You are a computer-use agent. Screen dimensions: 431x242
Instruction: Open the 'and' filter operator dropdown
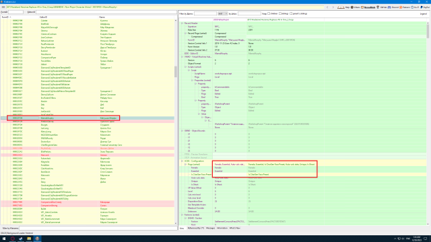tap(223, 13)
